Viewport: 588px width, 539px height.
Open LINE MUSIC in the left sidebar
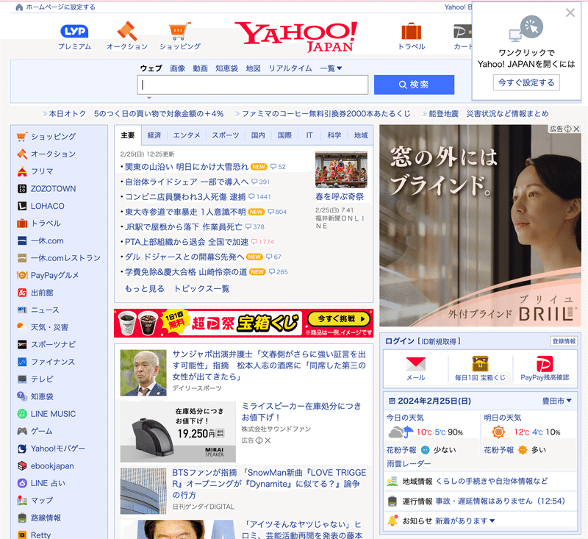point(53,414)
